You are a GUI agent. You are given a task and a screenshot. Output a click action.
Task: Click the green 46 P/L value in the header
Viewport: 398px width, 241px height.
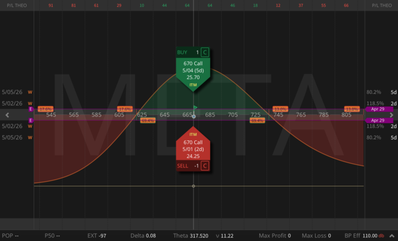[233, 6]
